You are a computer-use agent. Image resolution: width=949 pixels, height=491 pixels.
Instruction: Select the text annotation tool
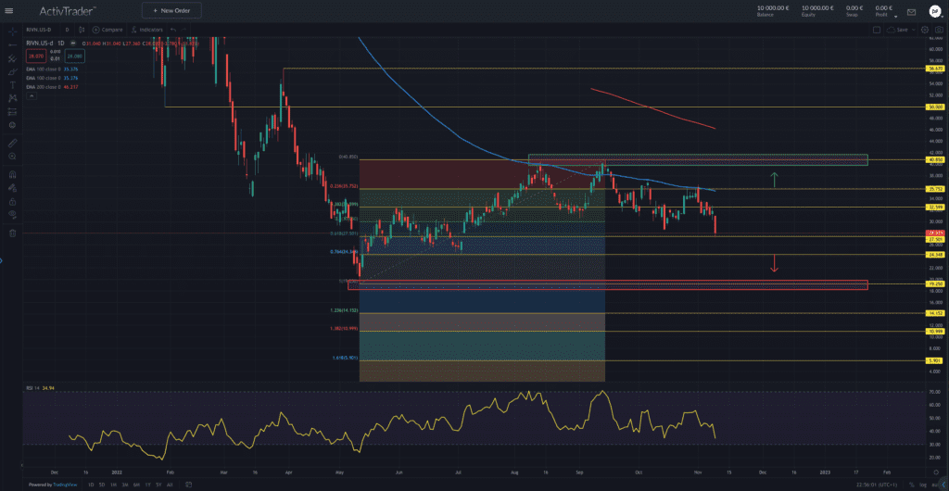tap(12, 84)
